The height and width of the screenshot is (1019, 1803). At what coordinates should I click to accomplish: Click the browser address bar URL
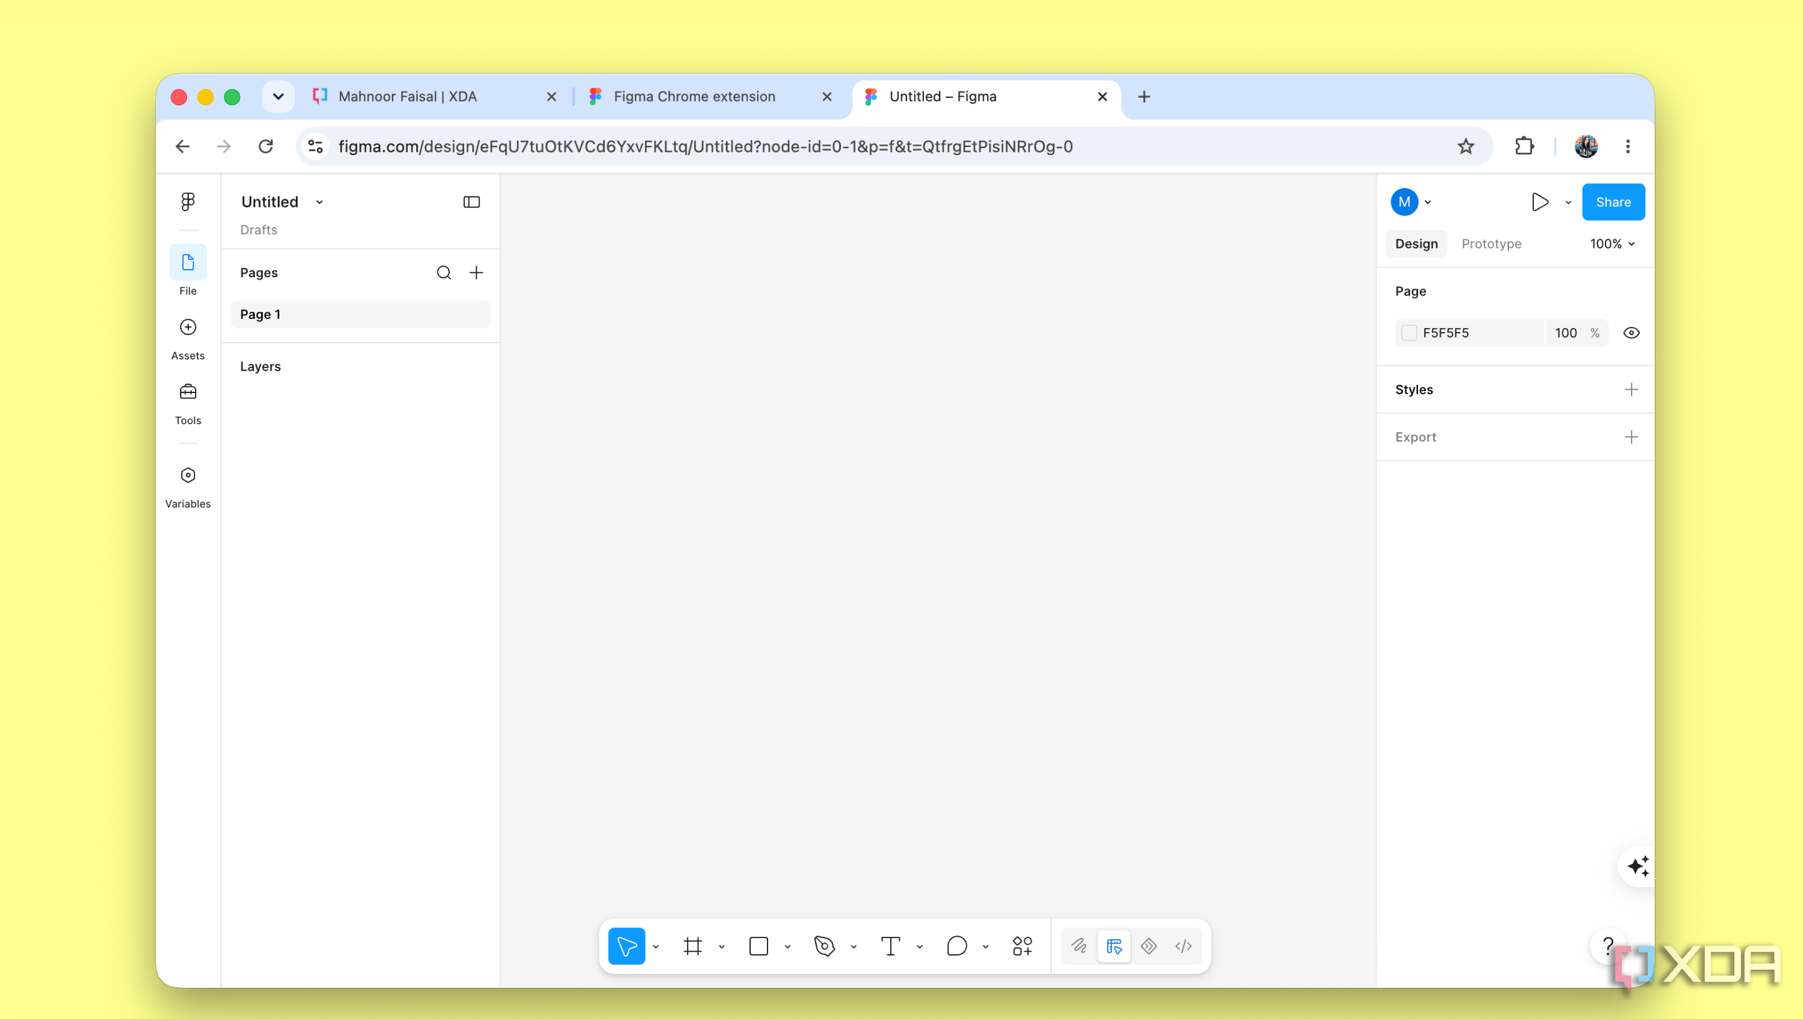coord(705,146)
